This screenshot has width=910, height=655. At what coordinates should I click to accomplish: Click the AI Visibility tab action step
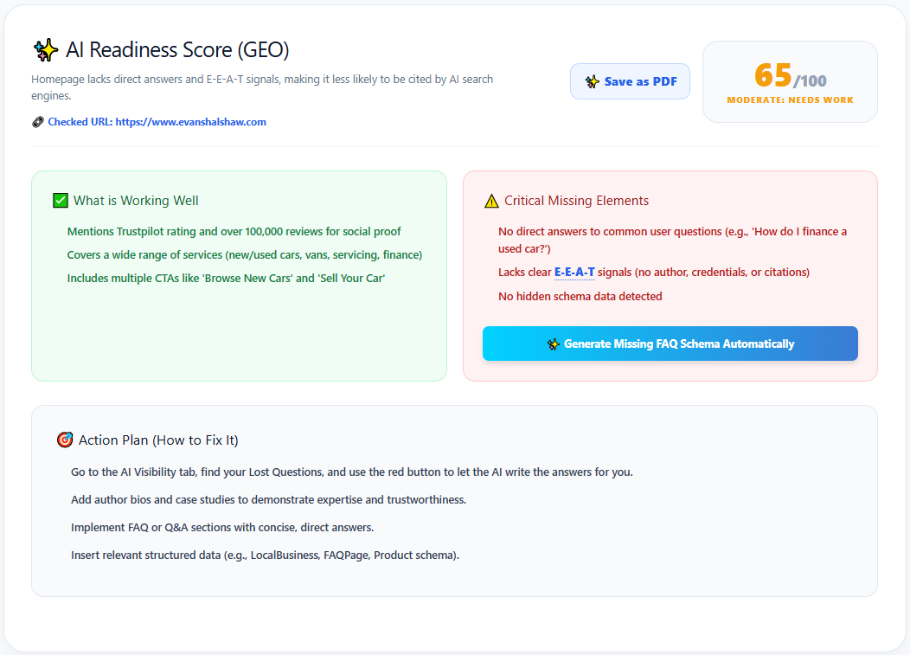click(x=352, y=472)
